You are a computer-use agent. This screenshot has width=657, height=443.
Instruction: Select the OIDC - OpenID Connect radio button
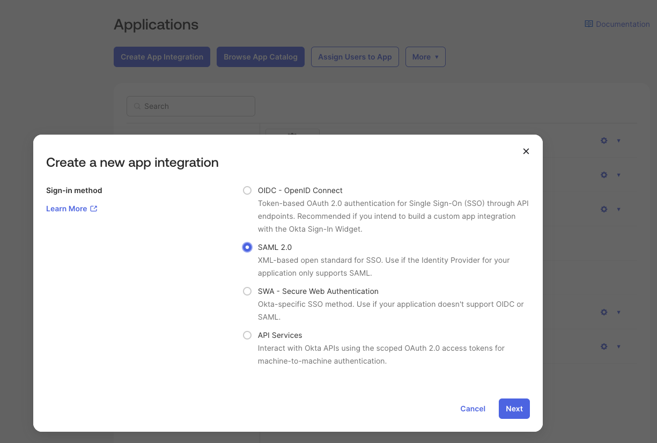coord(247,190)
